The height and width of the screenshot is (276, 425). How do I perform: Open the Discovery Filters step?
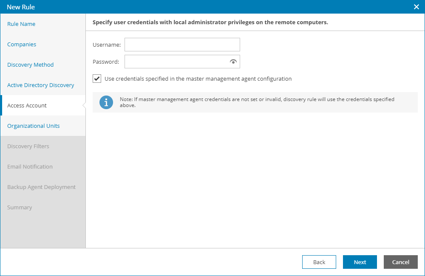[x=28, y=146]
